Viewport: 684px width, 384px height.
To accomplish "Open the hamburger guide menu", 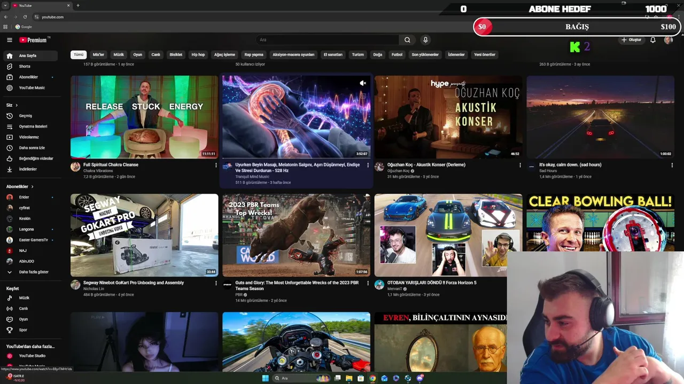I will pos(9,40).
